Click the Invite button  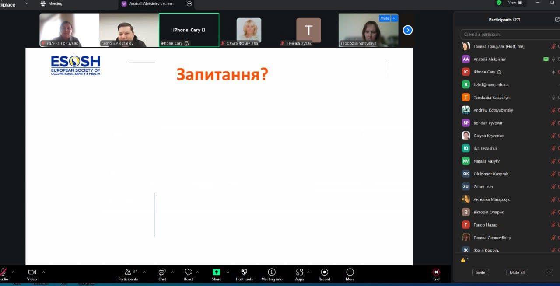[x=480, y=272]
